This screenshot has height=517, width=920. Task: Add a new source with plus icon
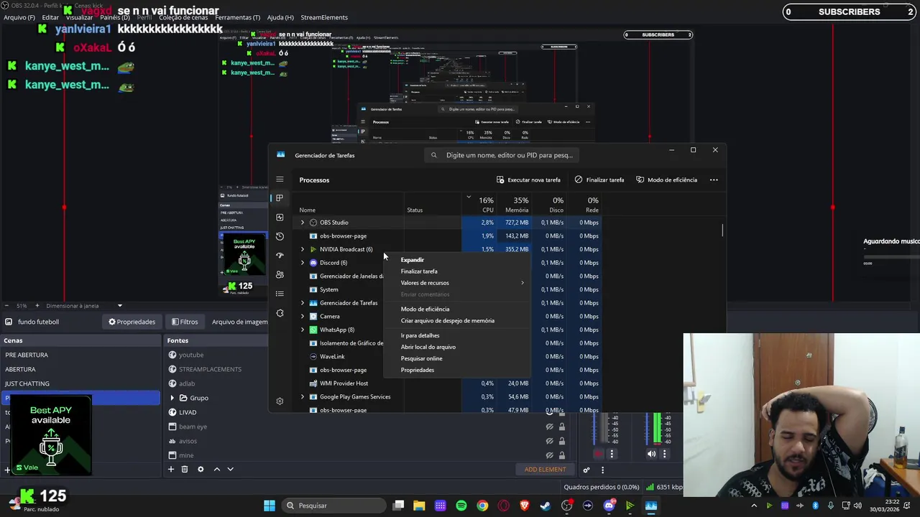point(171,469)
